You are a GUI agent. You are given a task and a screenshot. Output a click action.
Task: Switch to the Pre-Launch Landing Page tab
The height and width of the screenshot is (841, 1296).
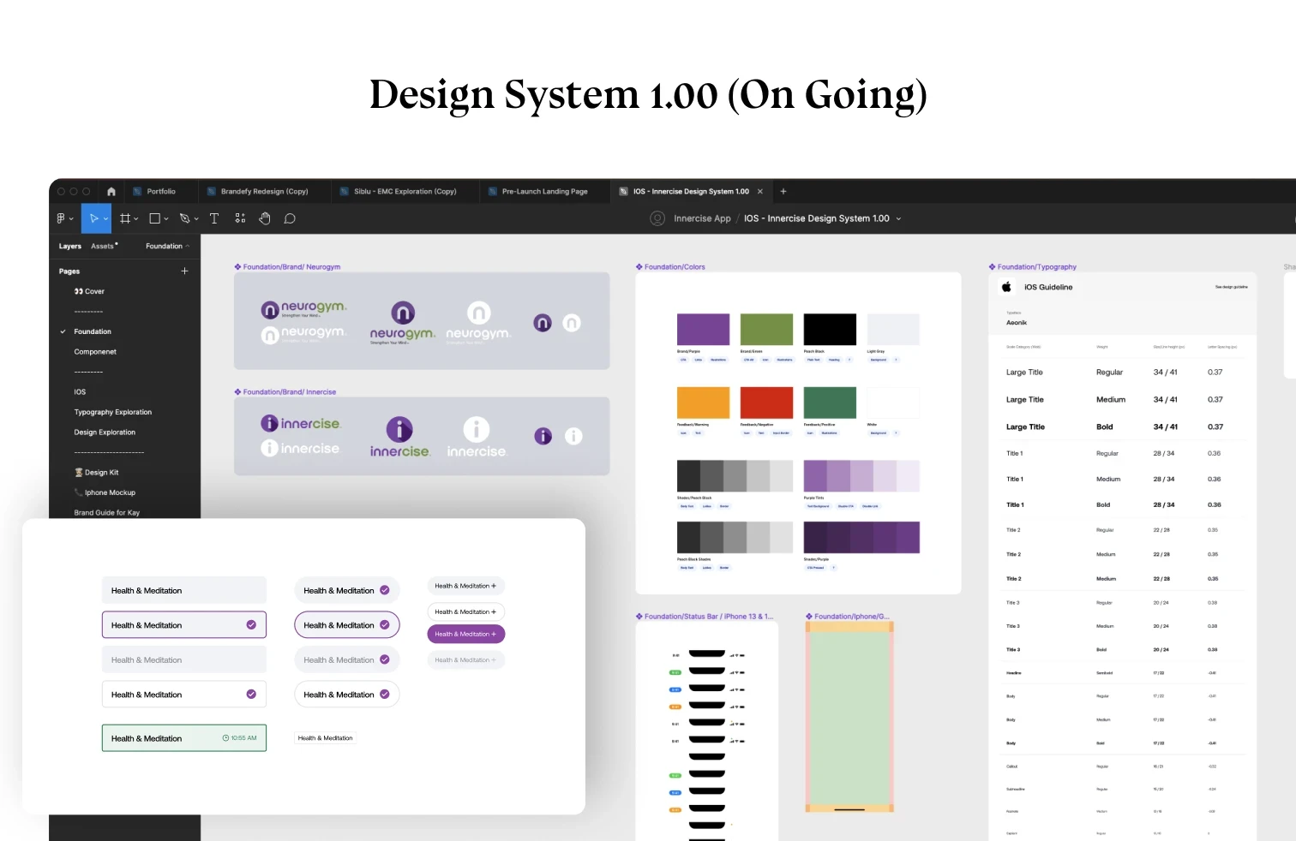click(544, 192)
